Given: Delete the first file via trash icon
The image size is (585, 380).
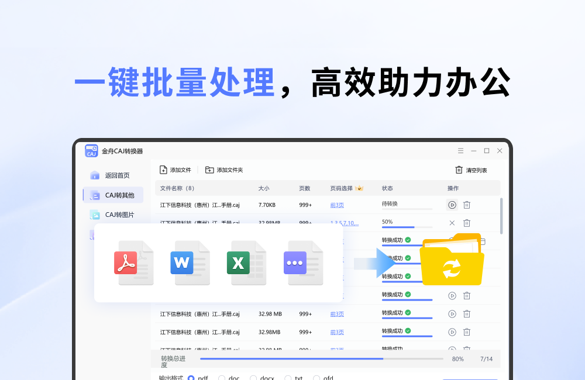Looking at the screenshot, I should pos(466,205).
